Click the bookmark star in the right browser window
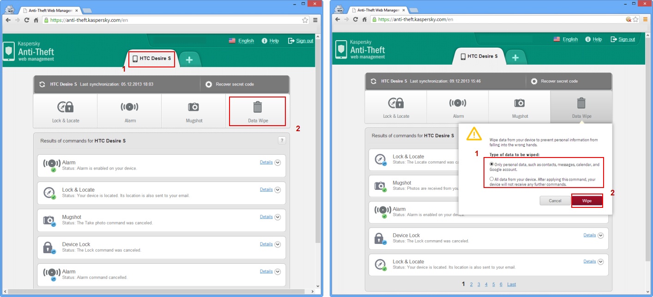 (636, 19)
